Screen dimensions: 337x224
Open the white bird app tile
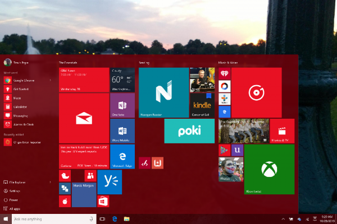(x=65, y=176)
